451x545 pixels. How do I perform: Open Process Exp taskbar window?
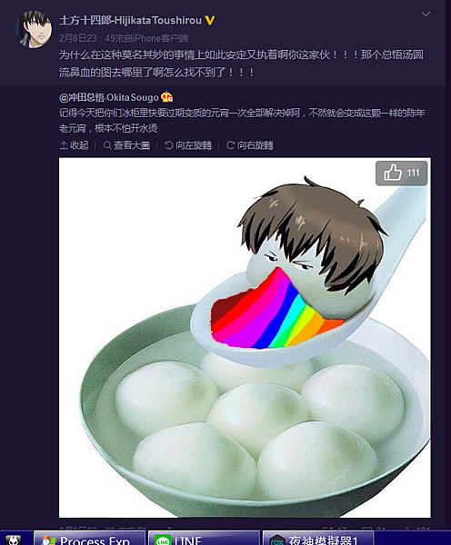tap(89, 538)
